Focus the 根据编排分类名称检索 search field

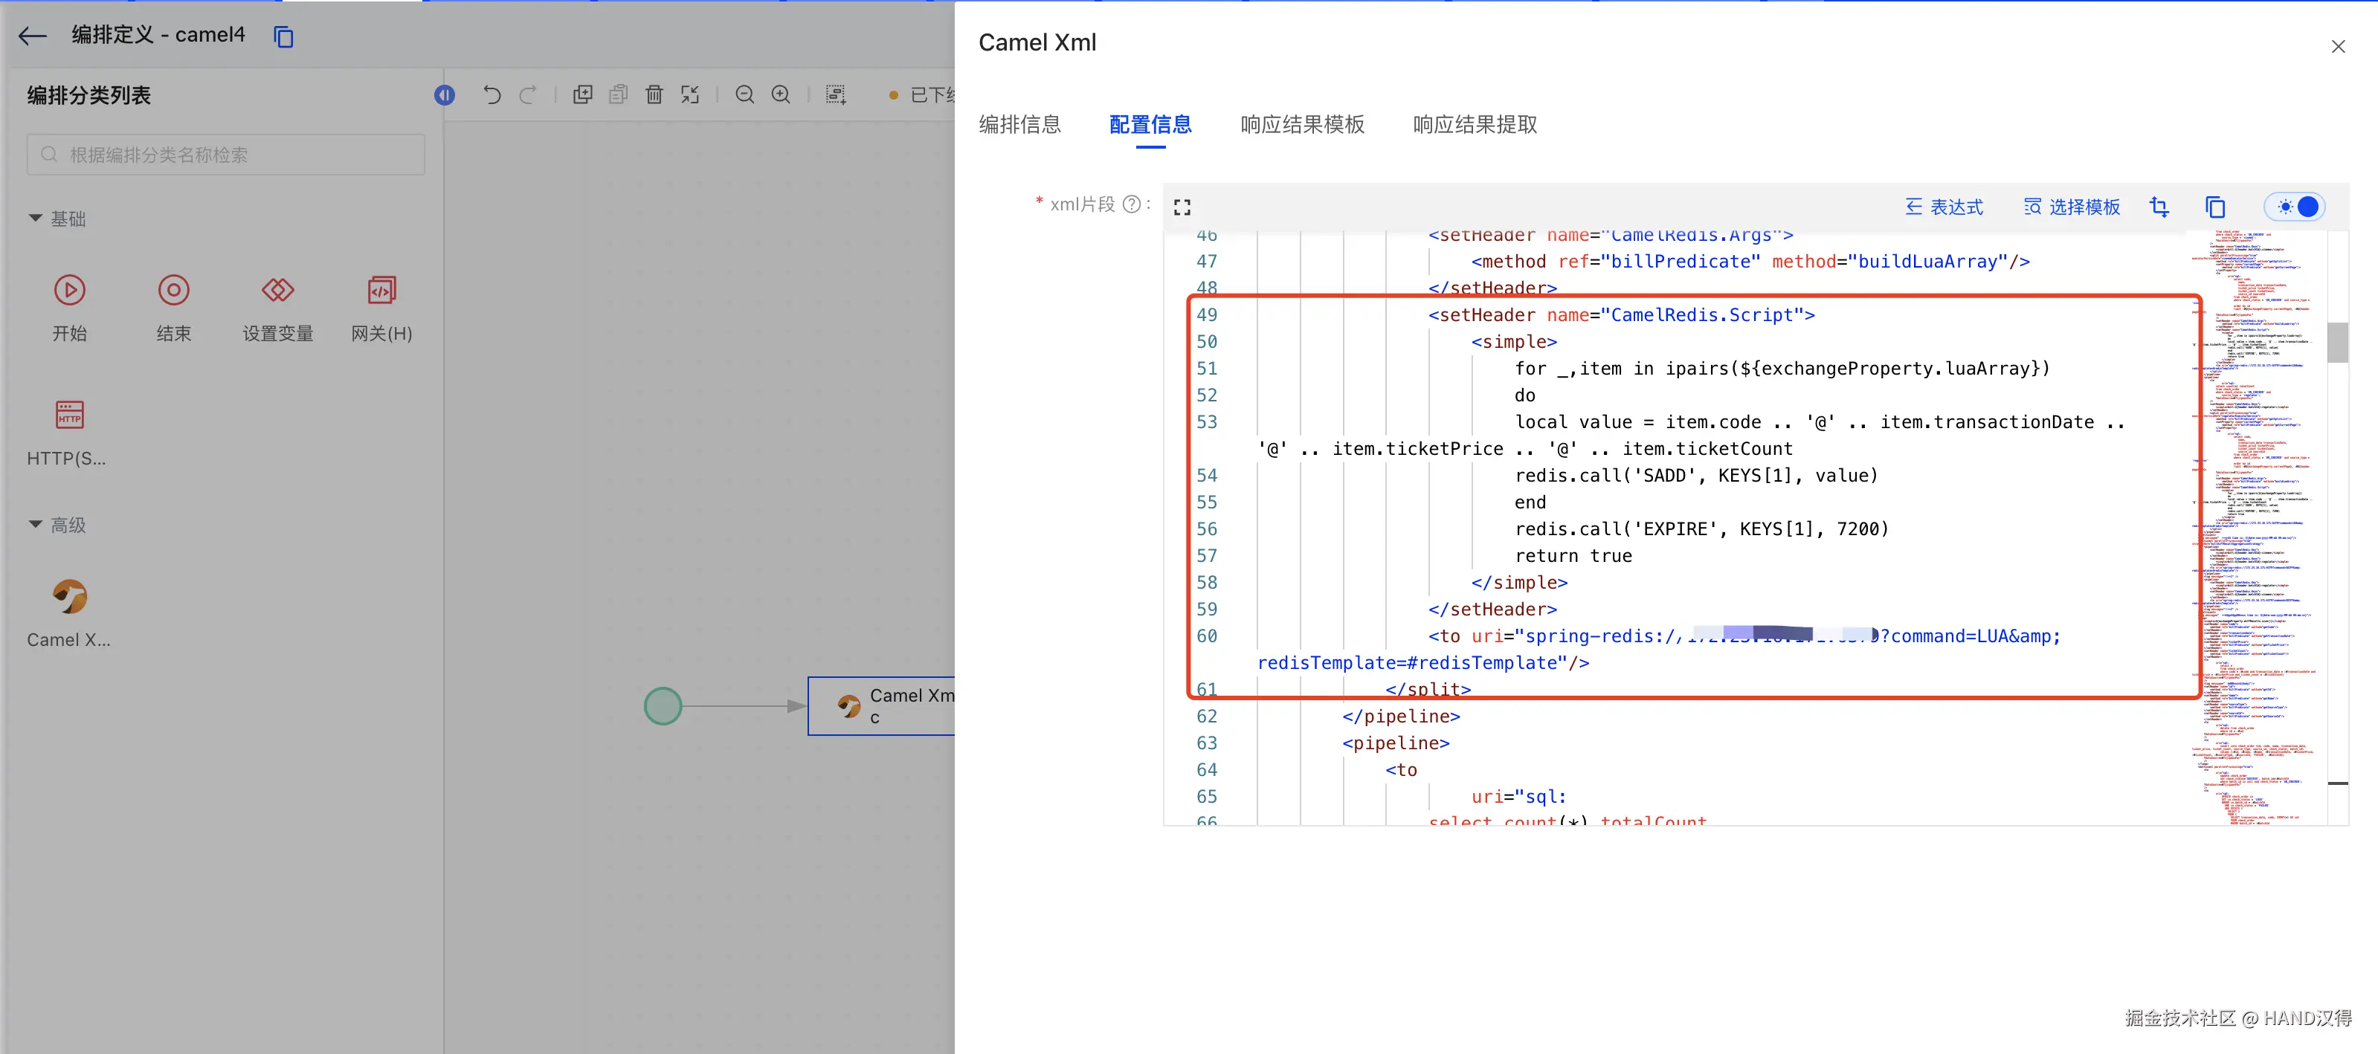click(x=226, y=155)
